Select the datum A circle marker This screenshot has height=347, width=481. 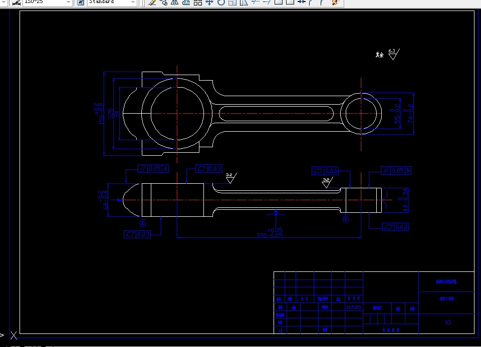click(x=143, y=224)
